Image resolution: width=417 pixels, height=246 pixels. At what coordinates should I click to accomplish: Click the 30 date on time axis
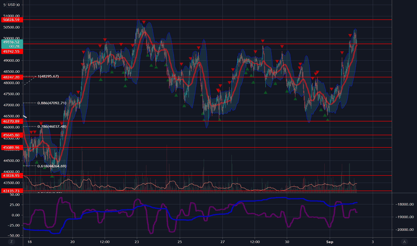[x=287, y=242]
